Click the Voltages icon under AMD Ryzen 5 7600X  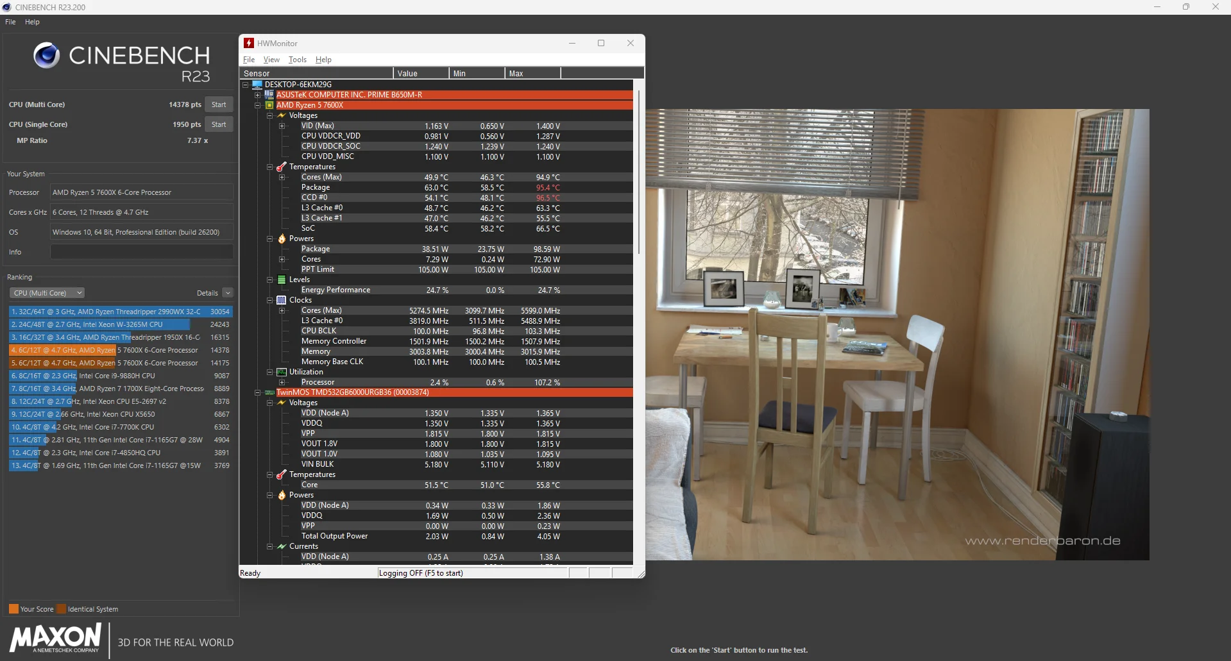tap(281, 115)
